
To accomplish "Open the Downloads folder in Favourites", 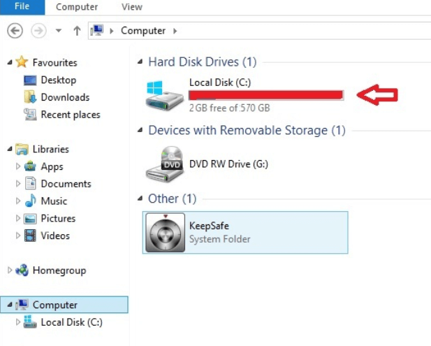I will (x=65, y=97).
